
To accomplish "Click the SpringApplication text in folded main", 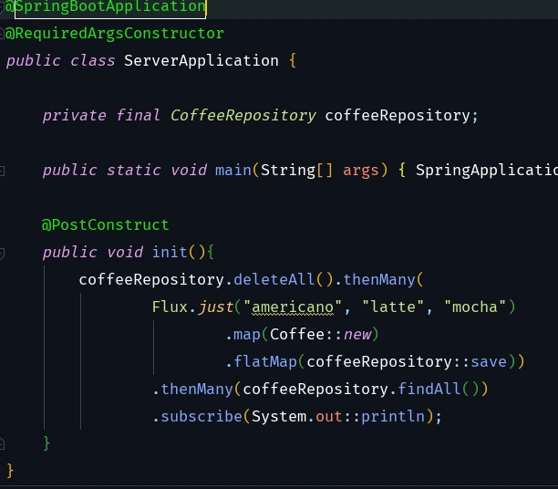I will tap(486, 171).
